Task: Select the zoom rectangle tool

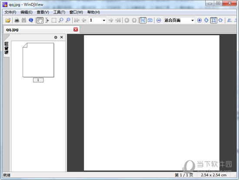Action: pyautogui.click(x=68, y=20)
